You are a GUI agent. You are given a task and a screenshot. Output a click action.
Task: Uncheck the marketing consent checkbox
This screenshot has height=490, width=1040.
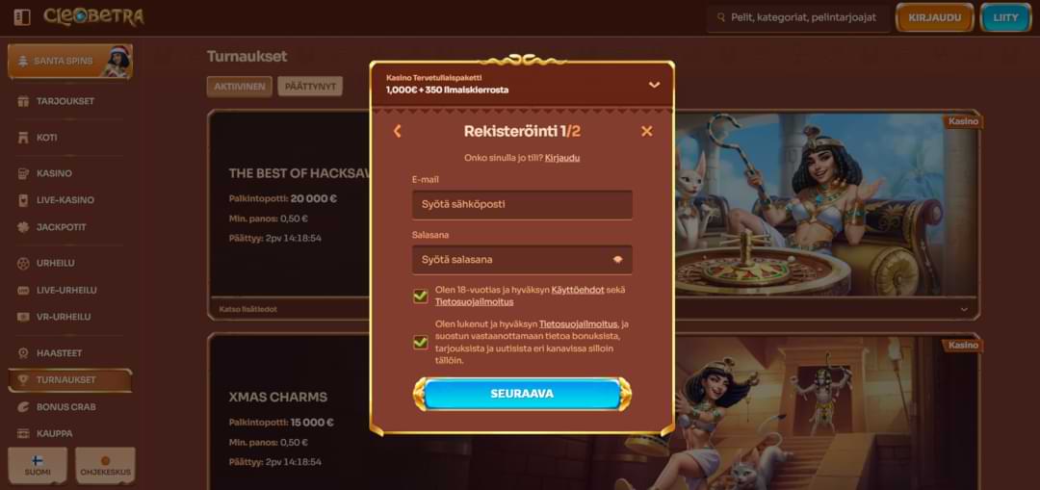pyautogui.click(x=421, y=342)
